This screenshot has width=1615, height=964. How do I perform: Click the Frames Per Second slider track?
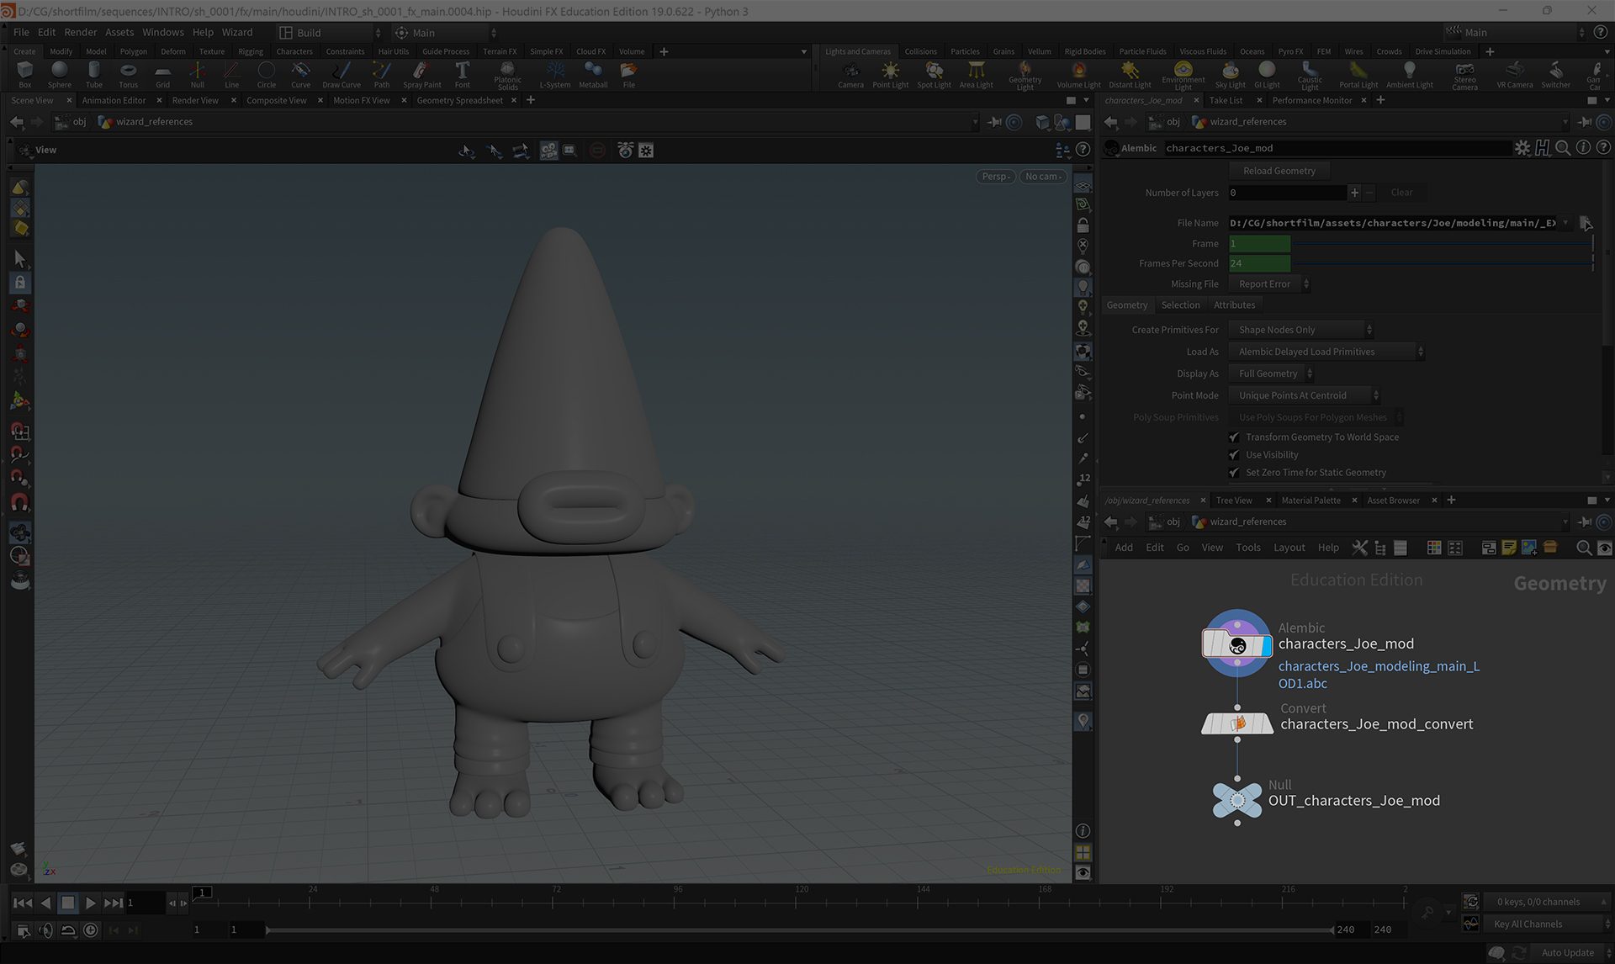(x=1442, y=264)
